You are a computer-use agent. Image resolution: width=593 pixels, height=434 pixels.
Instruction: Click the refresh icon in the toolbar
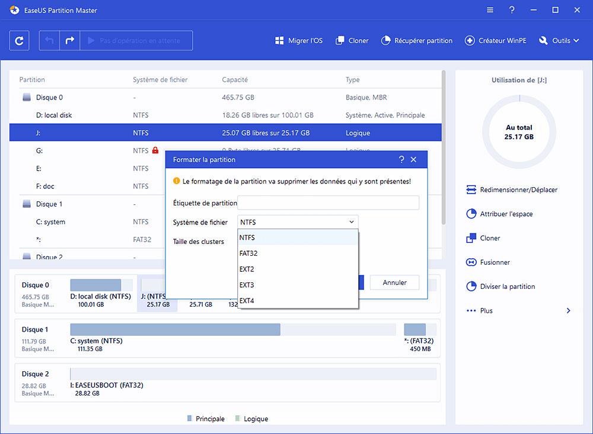[18, 40]
